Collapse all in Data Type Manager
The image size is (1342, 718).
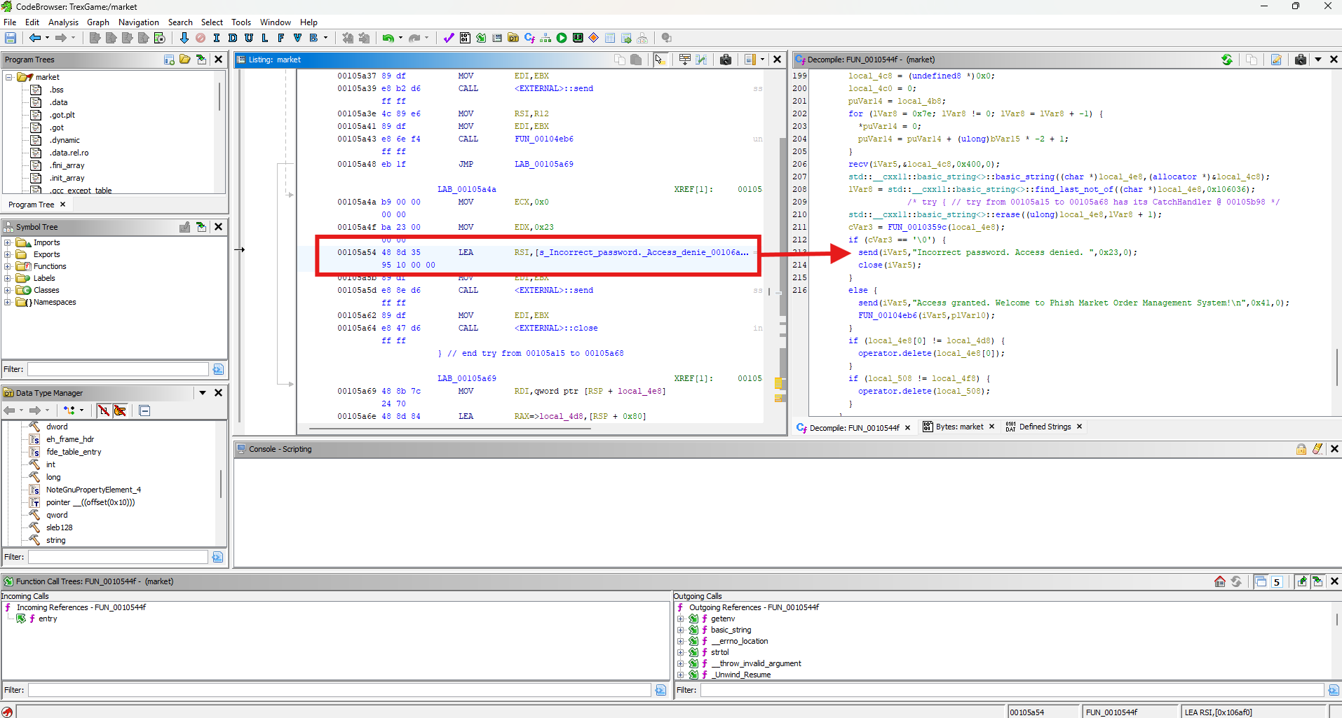coord(144,410)
